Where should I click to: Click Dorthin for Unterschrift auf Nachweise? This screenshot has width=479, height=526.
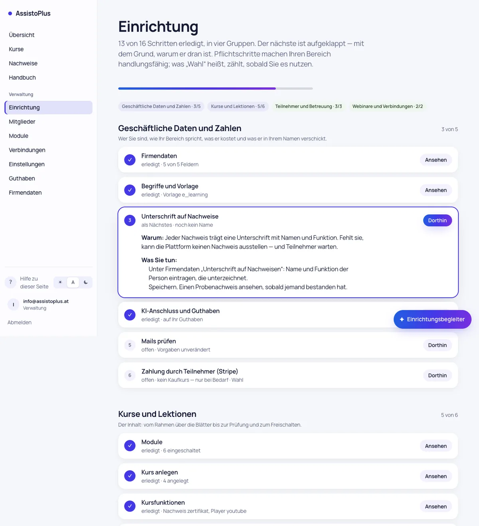pyautogui.click(x=437, y=220)
